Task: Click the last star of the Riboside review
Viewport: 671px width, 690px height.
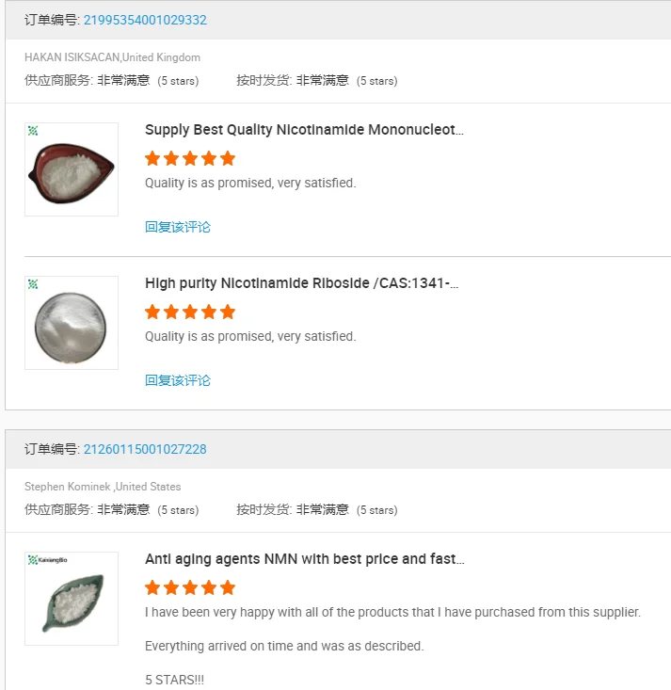Action: pos(228,312)
